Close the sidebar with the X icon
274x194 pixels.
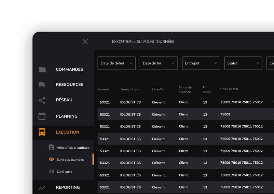pyautogui.click(x=85, y=41)
